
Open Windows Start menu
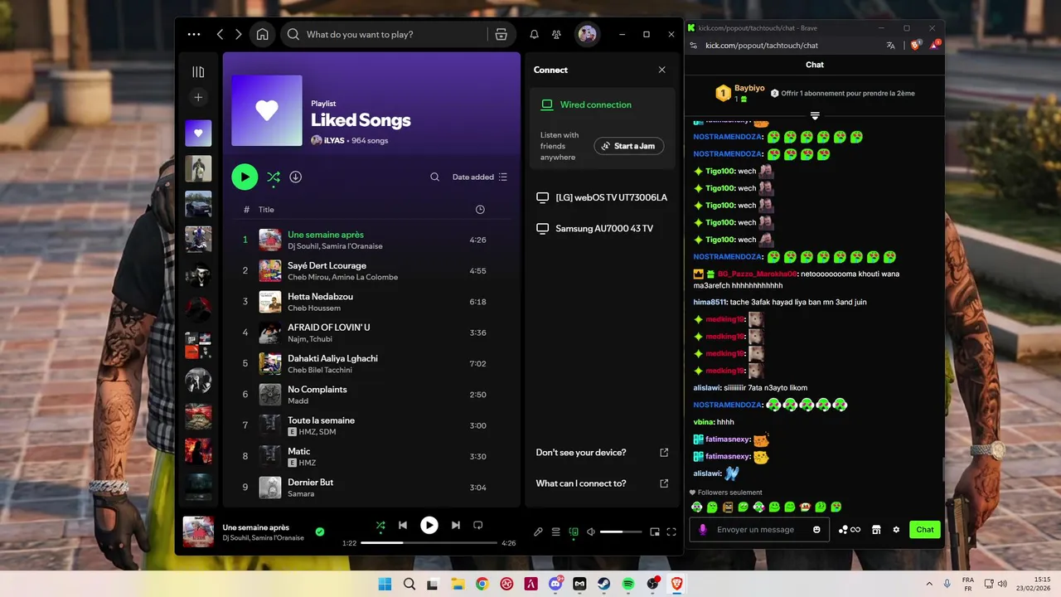[385, 584]
